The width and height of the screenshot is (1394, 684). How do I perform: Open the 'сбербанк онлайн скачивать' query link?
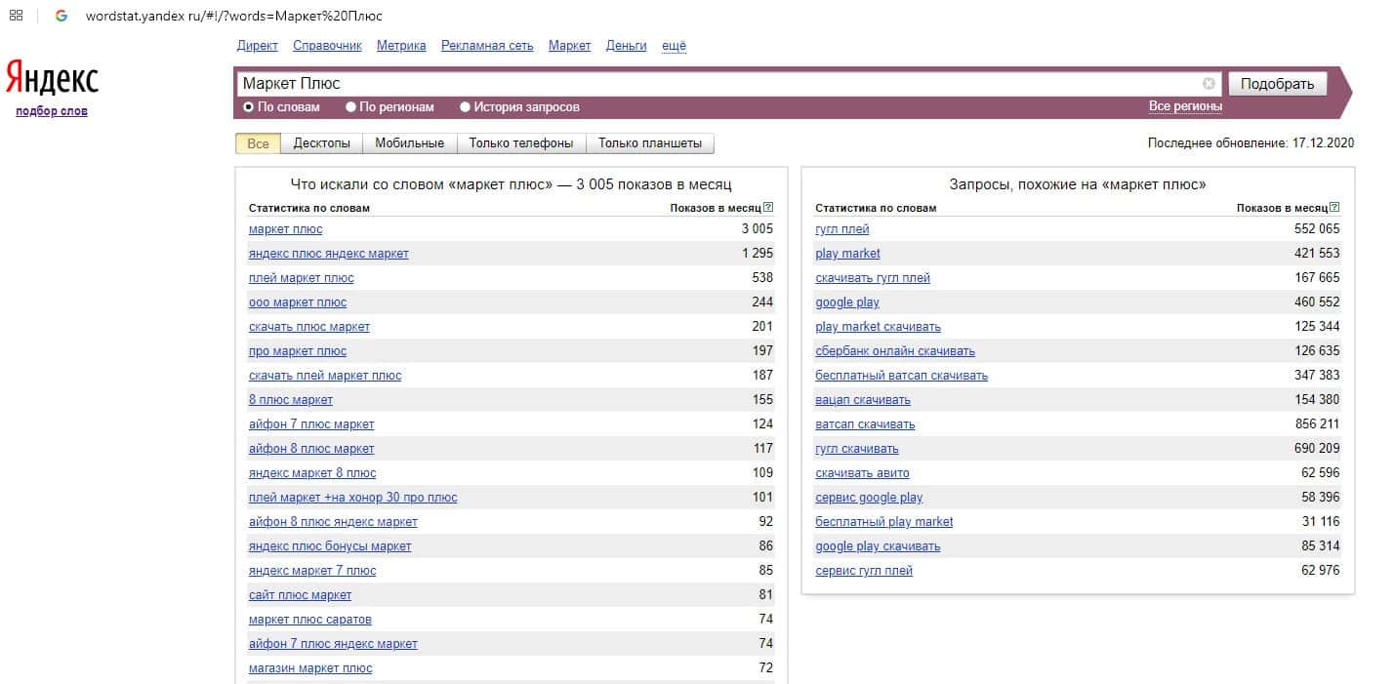pyautogui.click(x=894, y=351)
